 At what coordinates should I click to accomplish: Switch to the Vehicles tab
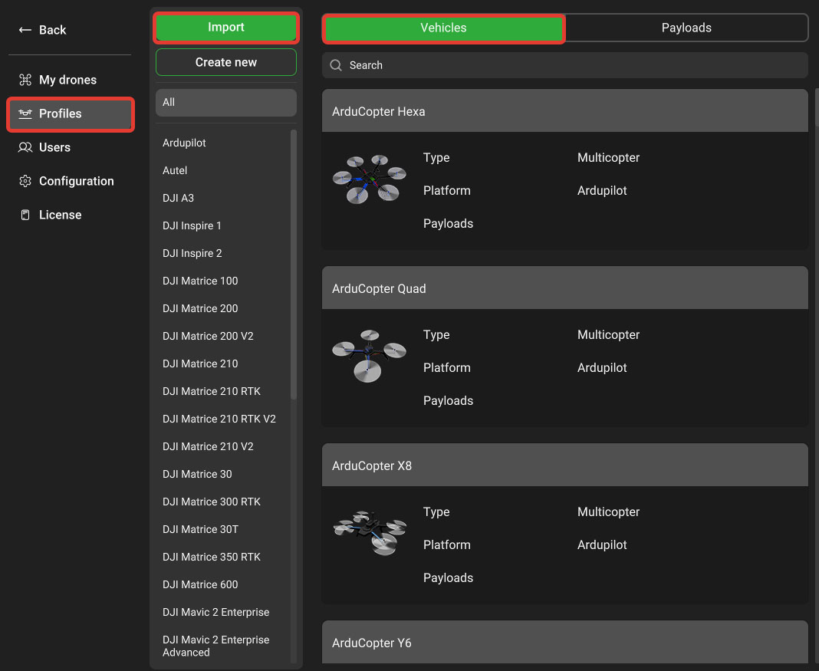pos(443,28)
